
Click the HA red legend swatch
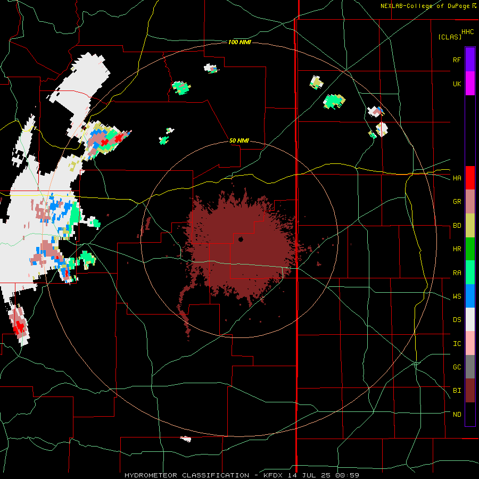470,178
